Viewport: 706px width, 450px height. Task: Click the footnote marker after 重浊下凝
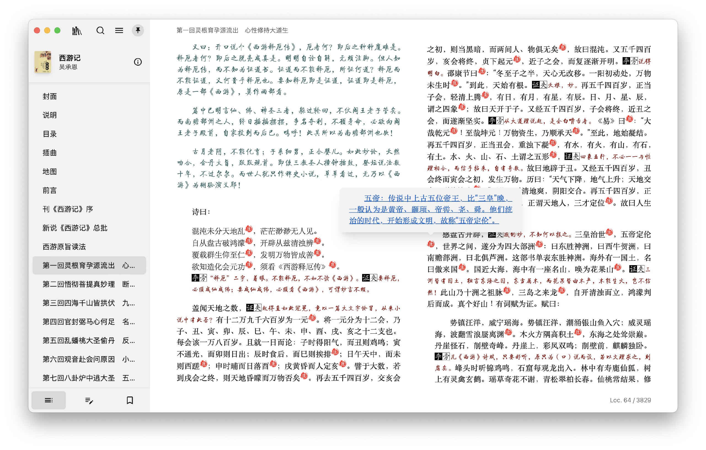click(x=553, y=142)
